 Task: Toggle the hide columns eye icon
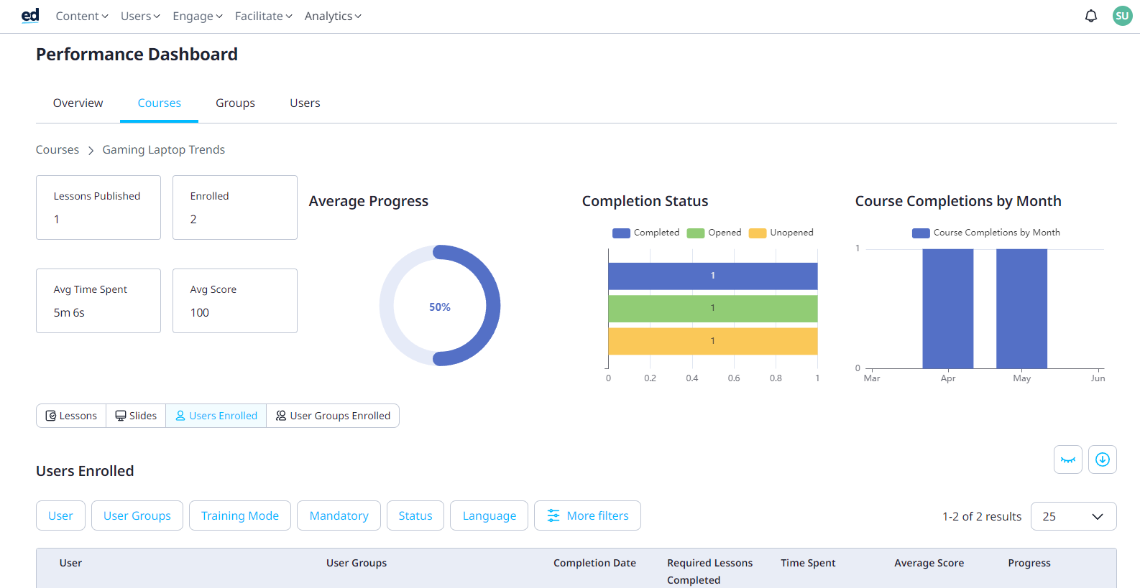point(1067,459)
